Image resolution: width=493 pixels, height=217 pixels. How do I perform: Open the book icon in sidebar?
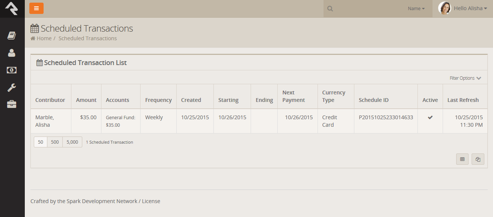click(12, 36)
